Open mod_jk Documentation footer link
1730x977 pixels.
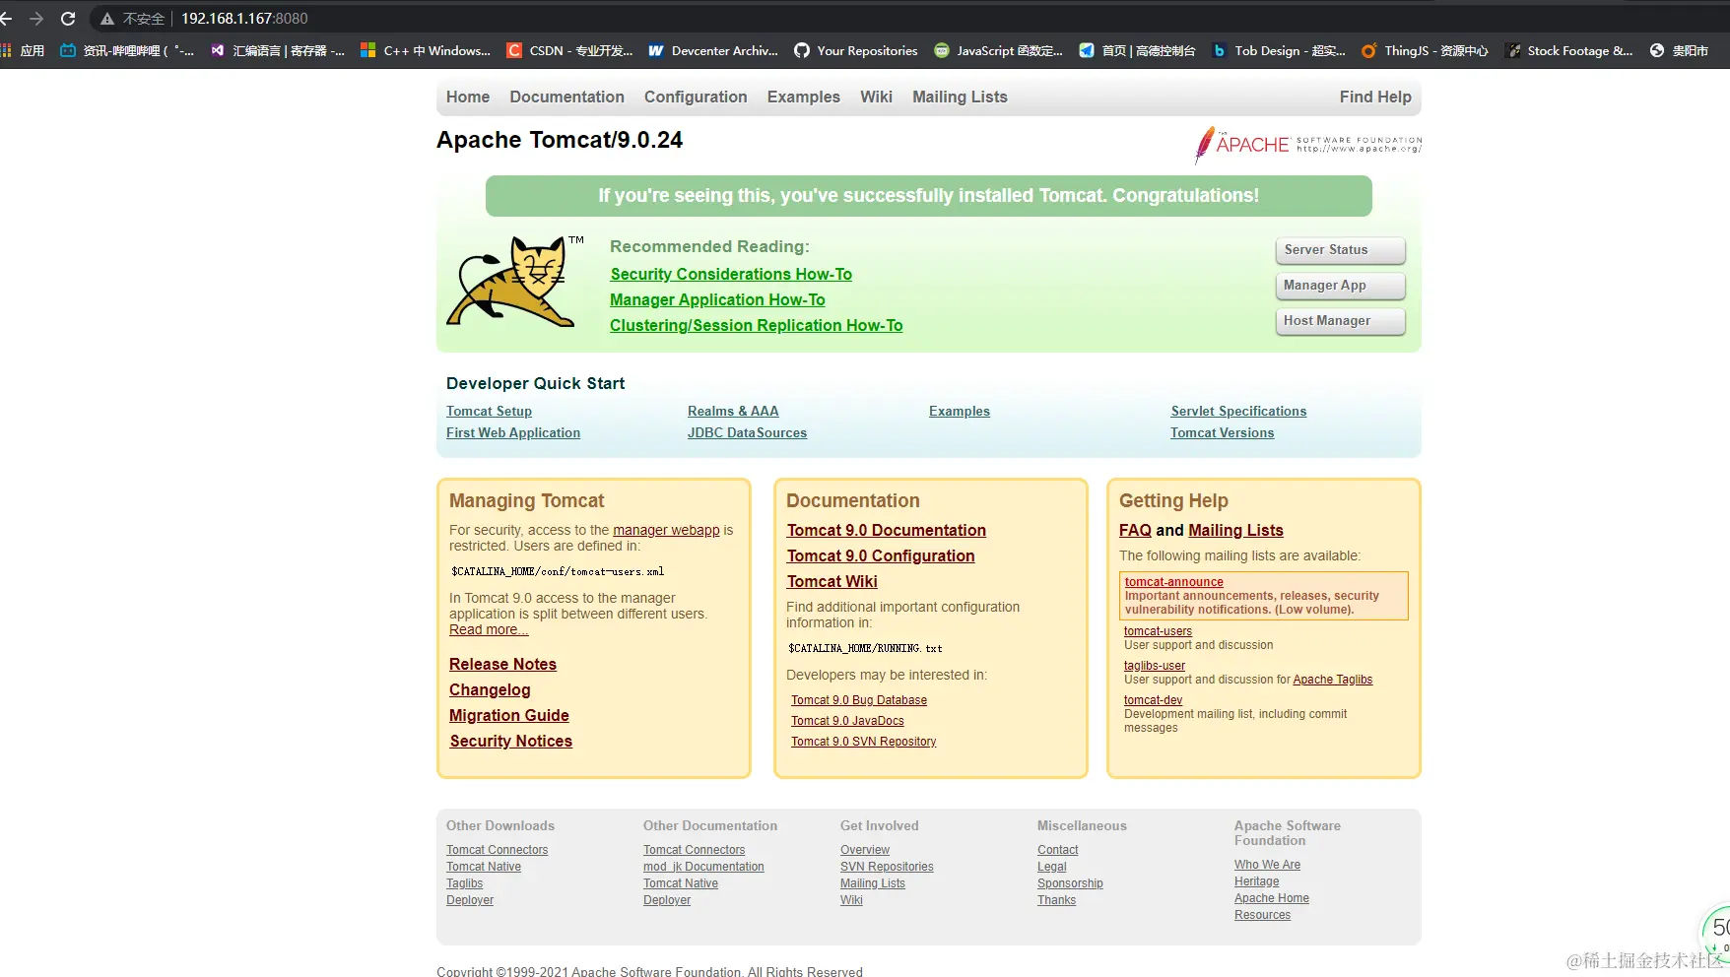pyautogui.click(x=703, y=867)
